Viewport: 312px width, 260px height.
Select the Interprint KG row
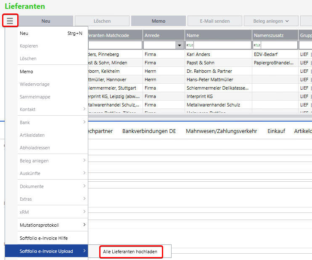[199, 96]
